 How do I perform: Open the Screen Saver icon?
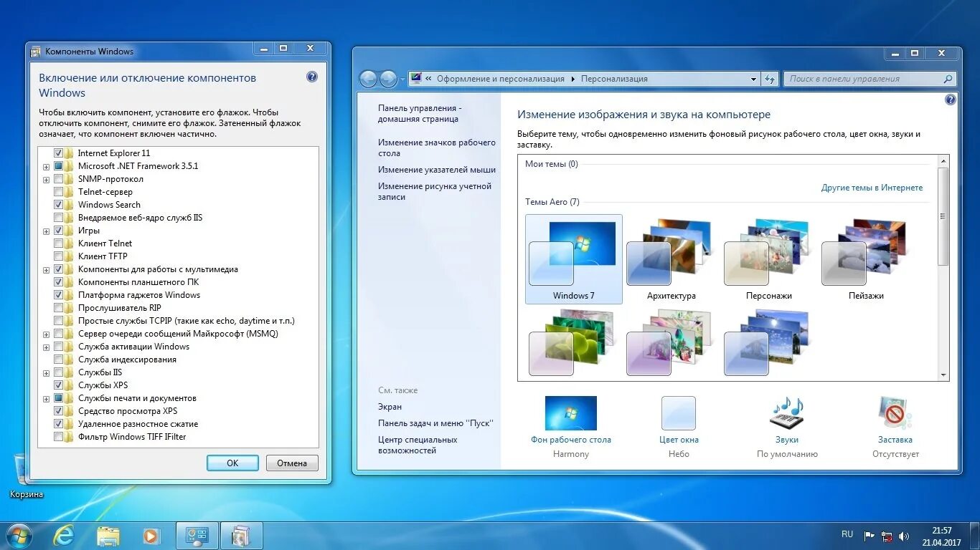[895, 413]
